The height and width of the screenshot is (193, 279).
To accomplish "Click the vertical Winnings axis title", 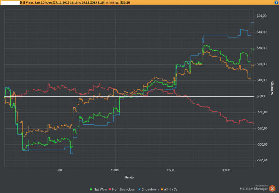I will pos(272,88).
